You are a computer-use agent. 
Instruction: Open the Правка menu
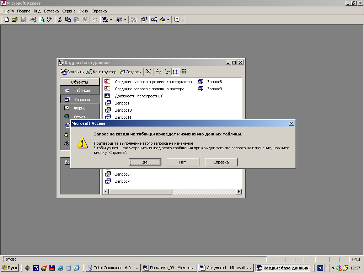click(24, 11)
